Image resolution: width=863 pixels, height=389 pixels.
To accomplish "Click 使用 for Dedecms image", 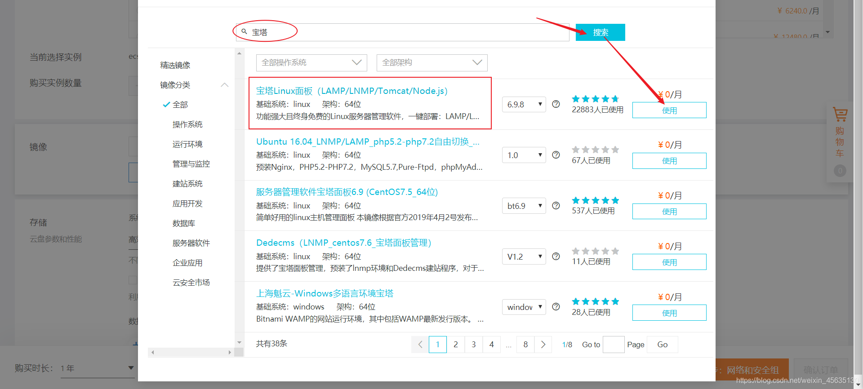I will (x=669, y=262).
